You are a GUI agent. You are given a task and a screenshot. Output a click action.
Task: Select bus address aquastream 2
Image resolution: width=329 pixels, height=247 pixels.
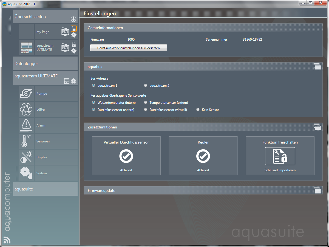(146, 86)
